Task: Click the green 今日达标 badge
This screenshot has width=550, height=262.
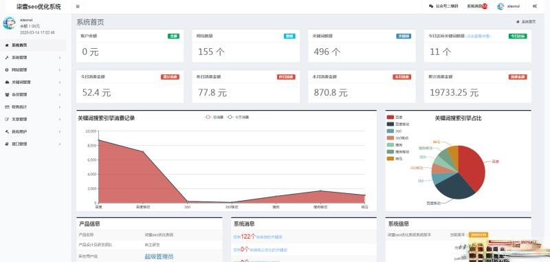Action: (x=518, y=36)
